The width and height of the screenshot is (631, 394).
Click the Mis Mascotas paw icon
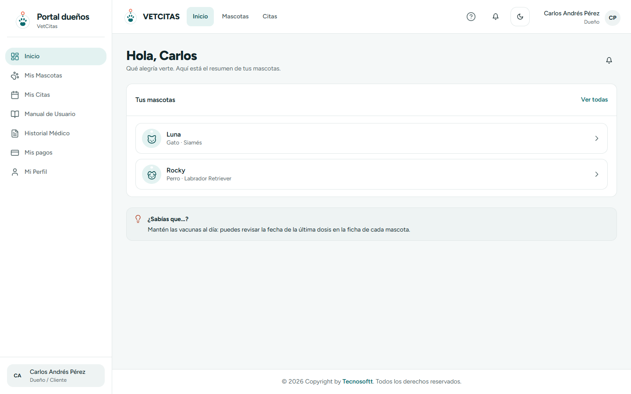(x=15, y=76)
